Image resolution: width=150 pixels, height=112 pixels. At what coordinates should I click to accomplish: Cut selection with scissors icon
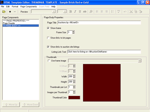[131, 12]
